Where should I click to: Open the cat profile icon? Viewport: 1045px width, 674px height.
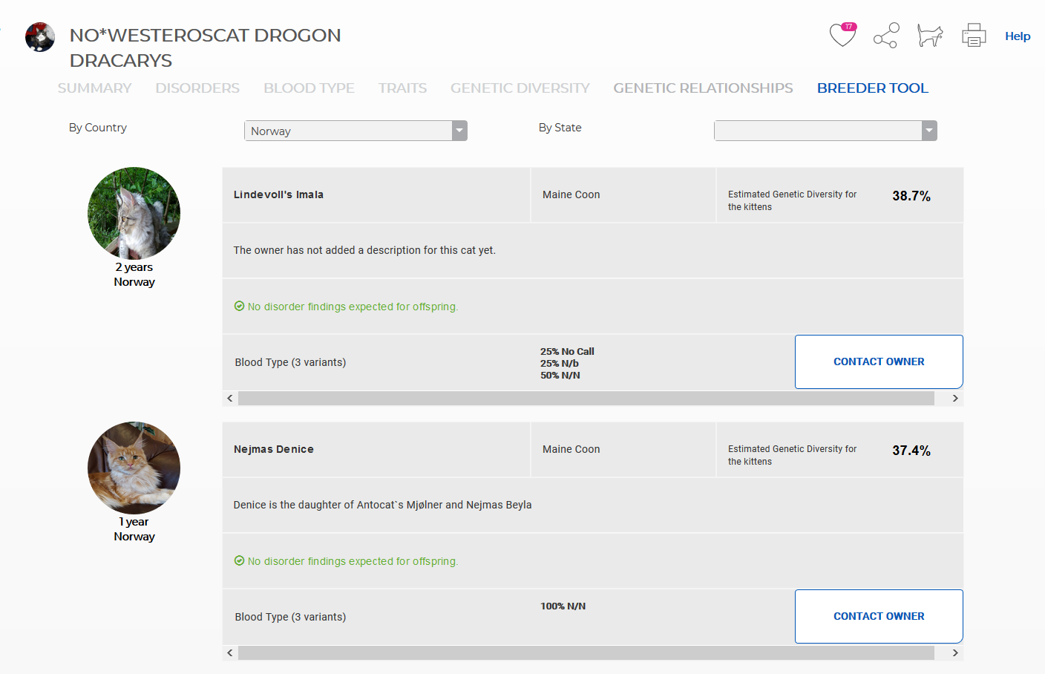(x=929, y=35)
